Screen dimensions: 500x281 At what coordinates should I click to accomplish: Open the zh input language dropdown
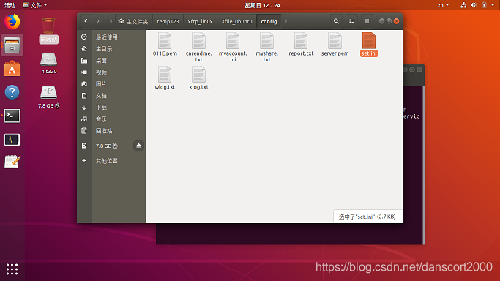pyautogui.click(x=443, y=5)
